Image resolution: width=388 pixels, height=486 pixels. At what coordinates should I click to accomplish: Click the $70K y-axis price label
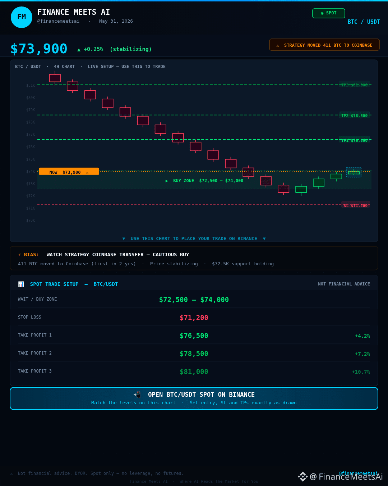pos(31,221)
